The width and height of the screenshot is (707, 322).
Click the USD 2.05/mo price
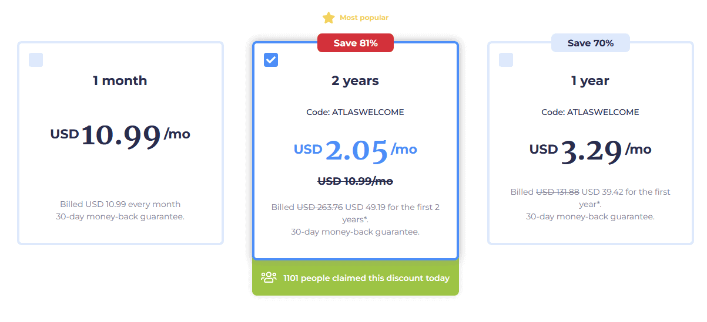pyautogui.click(x=356, y=150)
